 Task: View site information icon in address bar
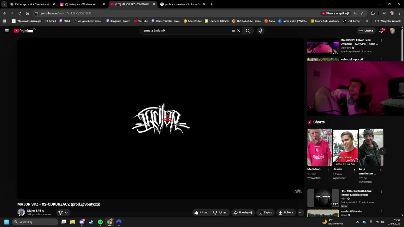point(36,13)
